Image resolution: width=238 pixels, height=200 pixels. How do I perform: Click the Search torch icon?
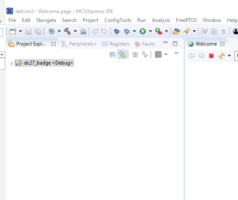click(187, 31)
